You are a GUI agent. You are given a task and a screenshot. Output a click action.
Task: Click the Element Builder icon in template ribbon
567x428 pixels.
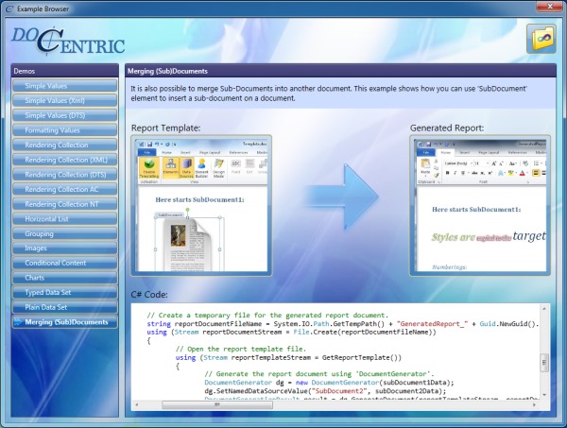tap(202, 168)
